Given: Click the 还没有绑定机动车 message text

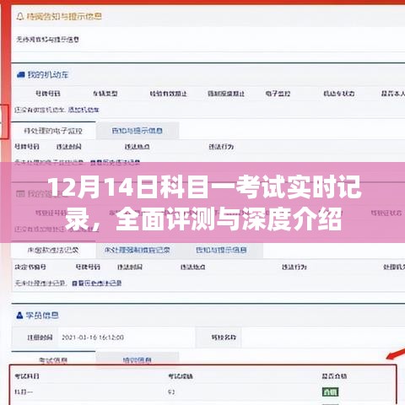Looking at the screenshot, I should (x=40, y=110).
